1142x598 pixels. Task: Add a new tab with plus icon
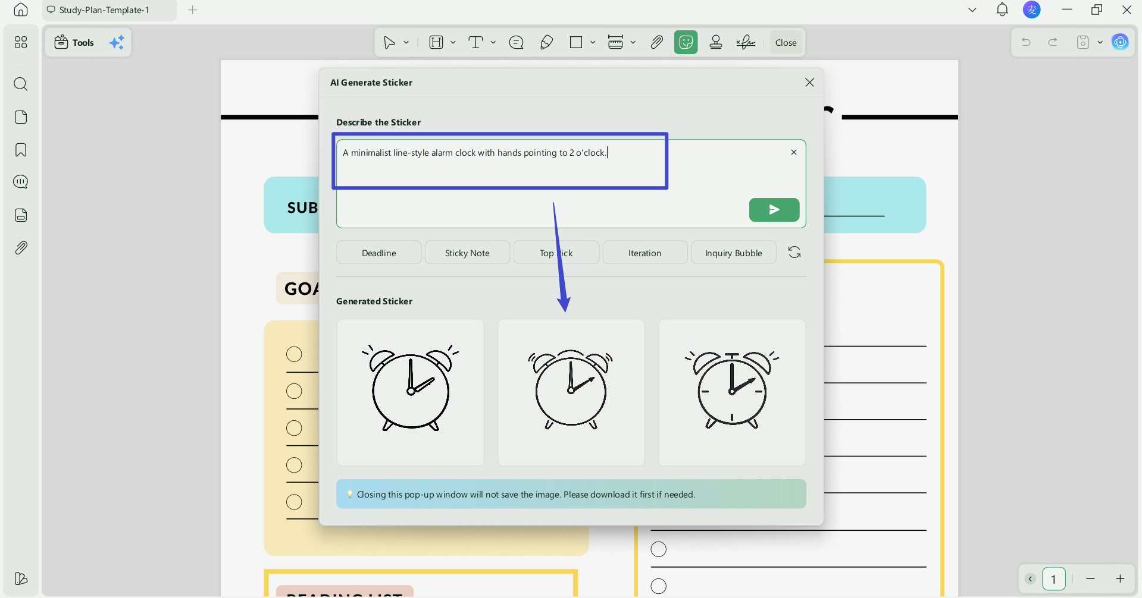(x=192, y=10)
